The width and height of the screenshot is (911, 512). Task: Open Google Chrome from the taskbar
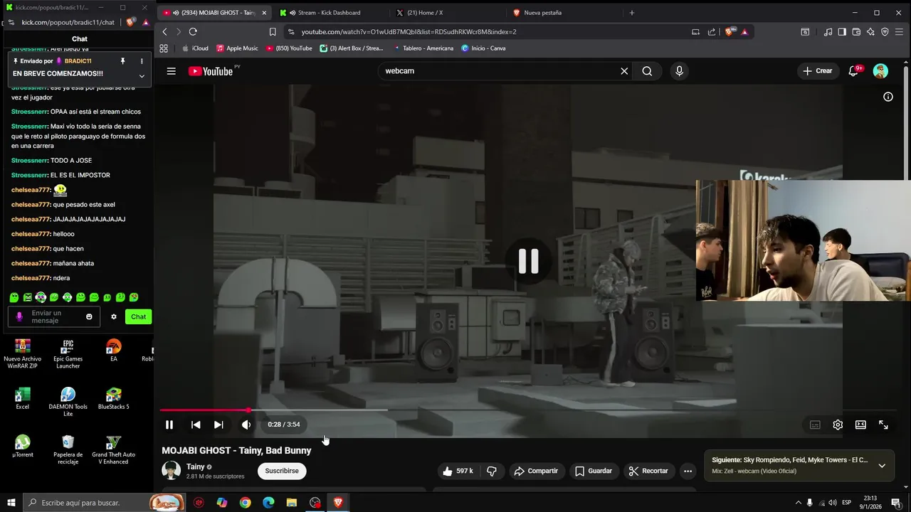pyautogui.click(x=245, y=503)
